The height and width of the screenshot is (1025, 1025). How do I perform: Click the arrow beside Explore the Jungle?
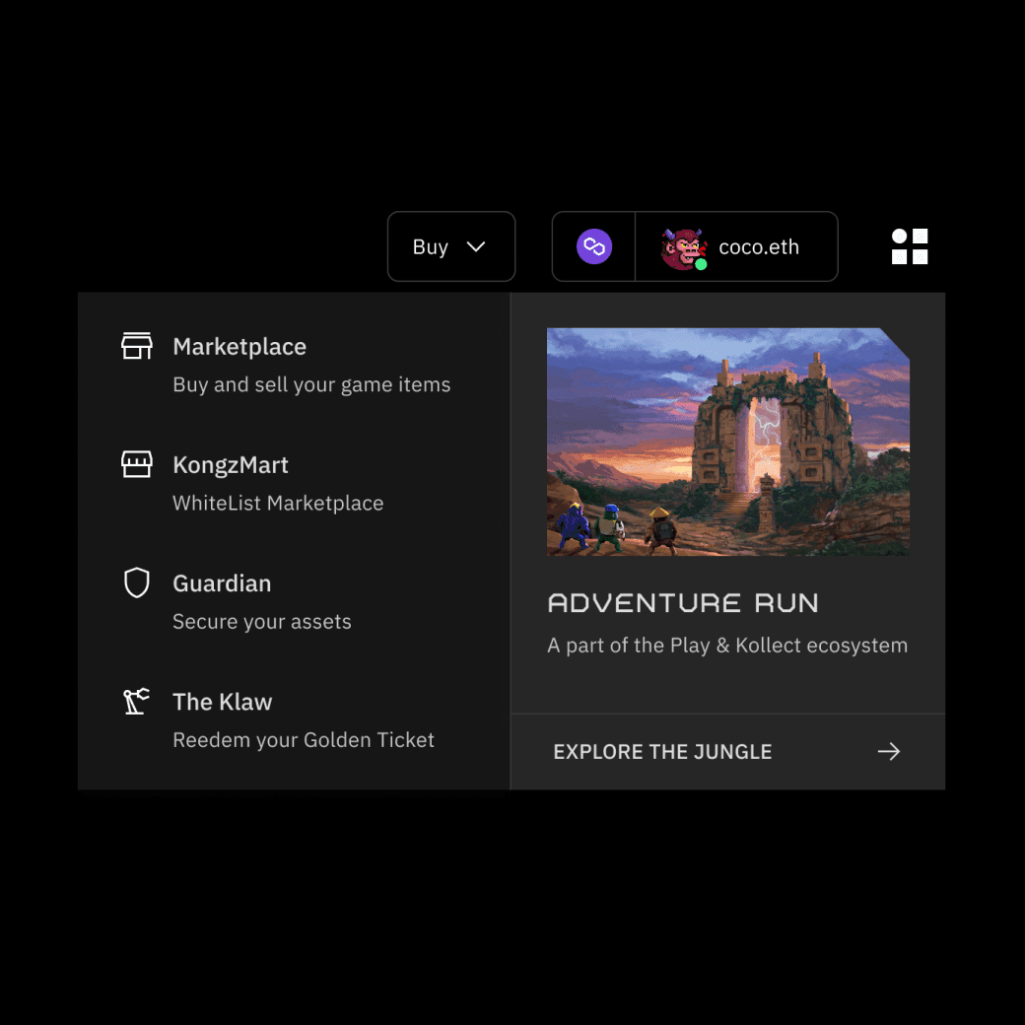tap(888, 752)
